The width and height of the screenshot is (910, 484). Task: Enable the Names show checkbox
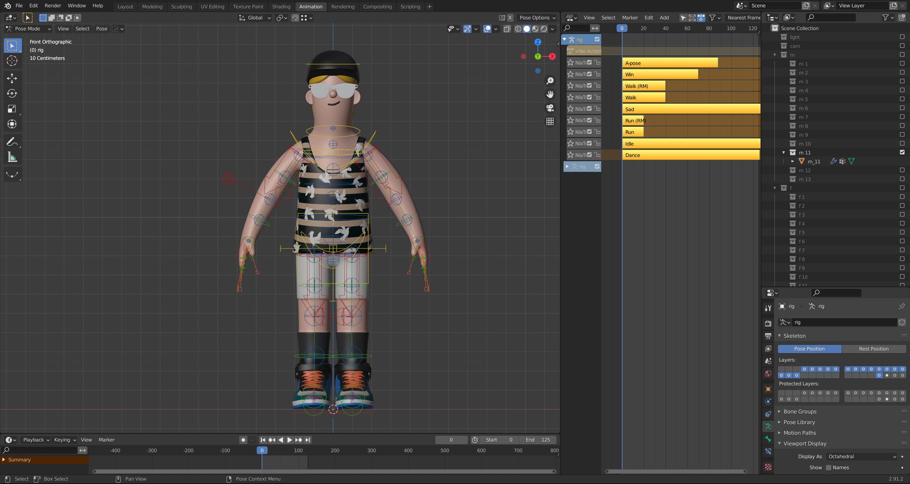[x=828, y=467]
